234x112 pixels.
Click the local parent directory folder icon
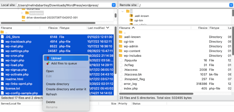pos(2,32)
